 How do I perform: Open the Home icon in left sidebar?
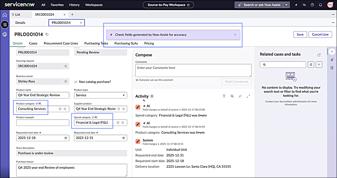(5, 15)
